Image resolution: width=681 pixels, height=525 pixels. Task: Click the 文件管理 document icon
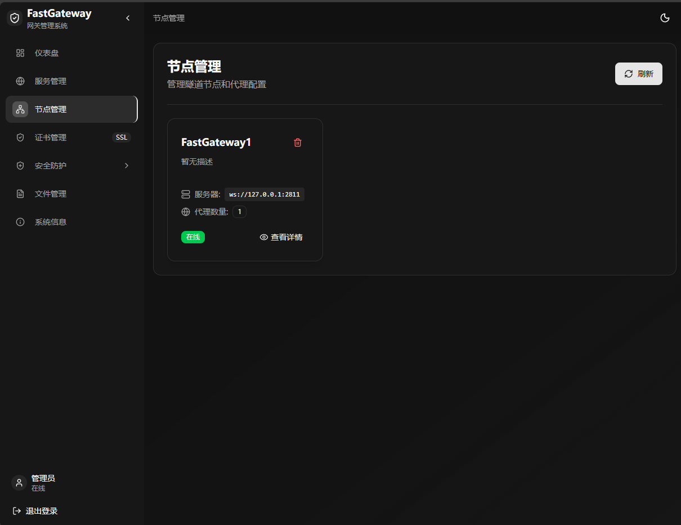(20, 194)
